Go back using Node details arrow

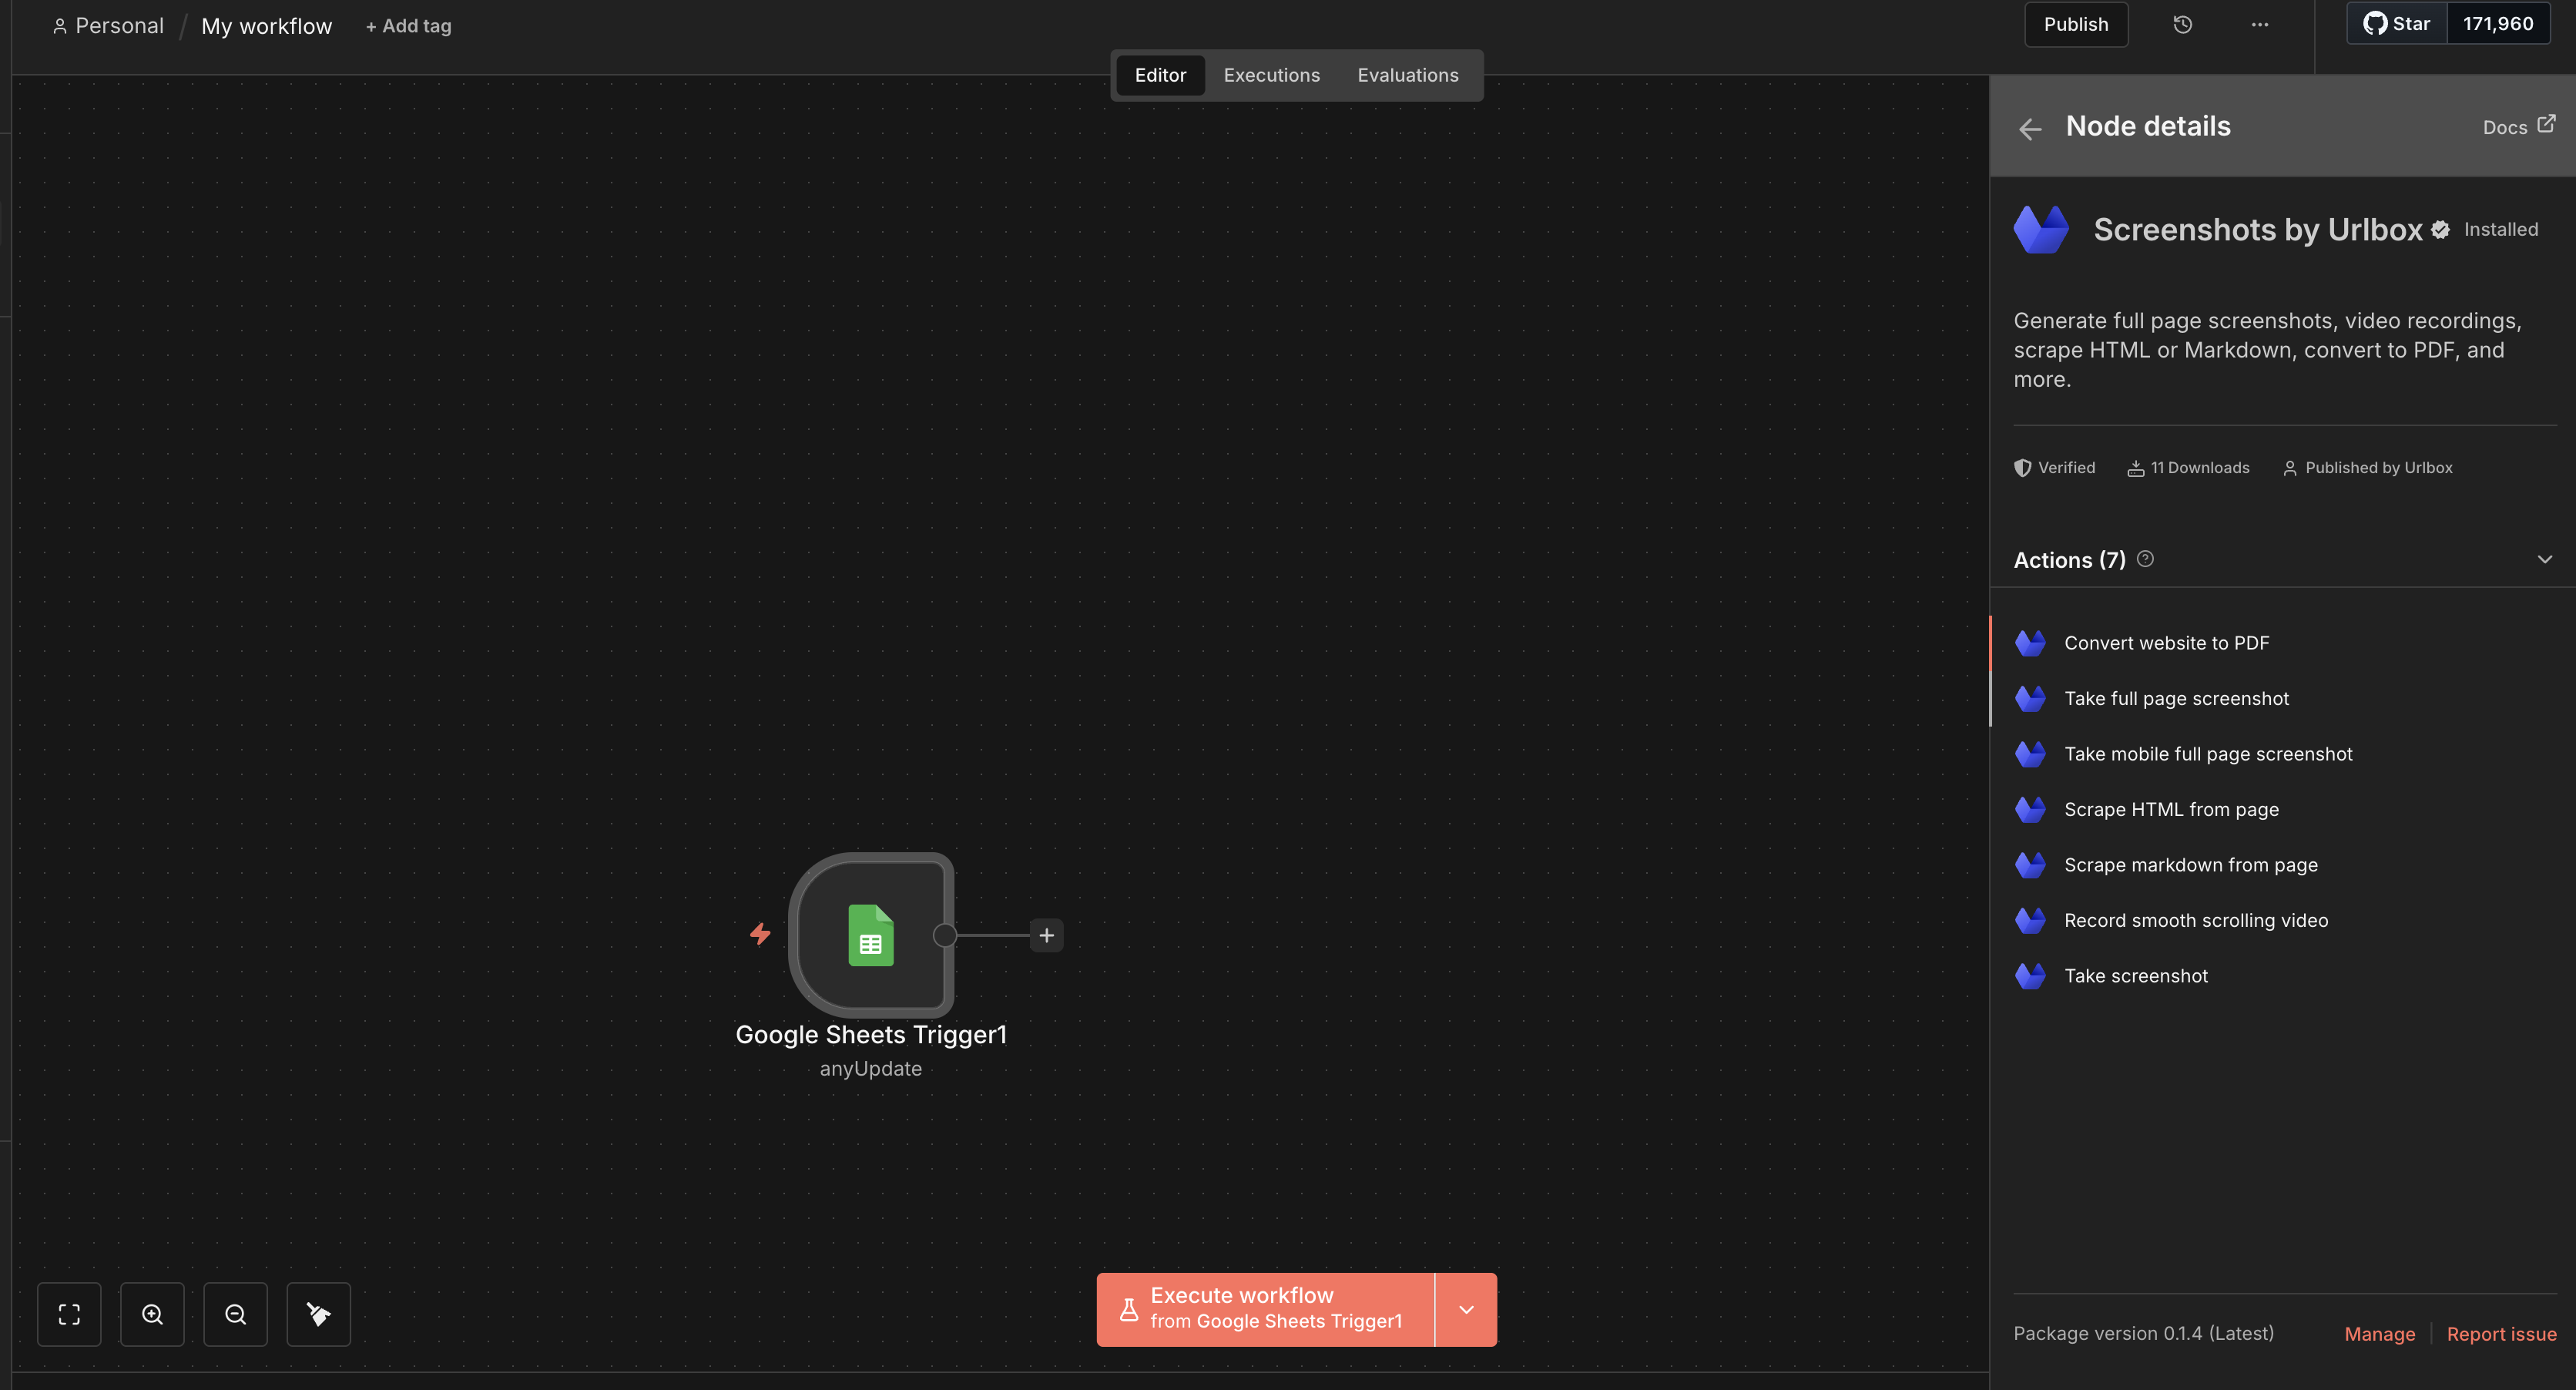(2029, 129)
